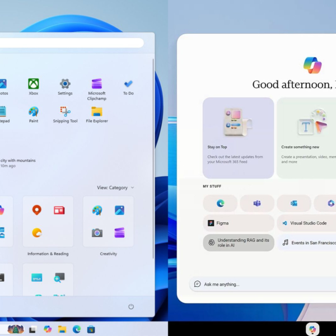Click the MY STUFF heading

tap(212, 186)
